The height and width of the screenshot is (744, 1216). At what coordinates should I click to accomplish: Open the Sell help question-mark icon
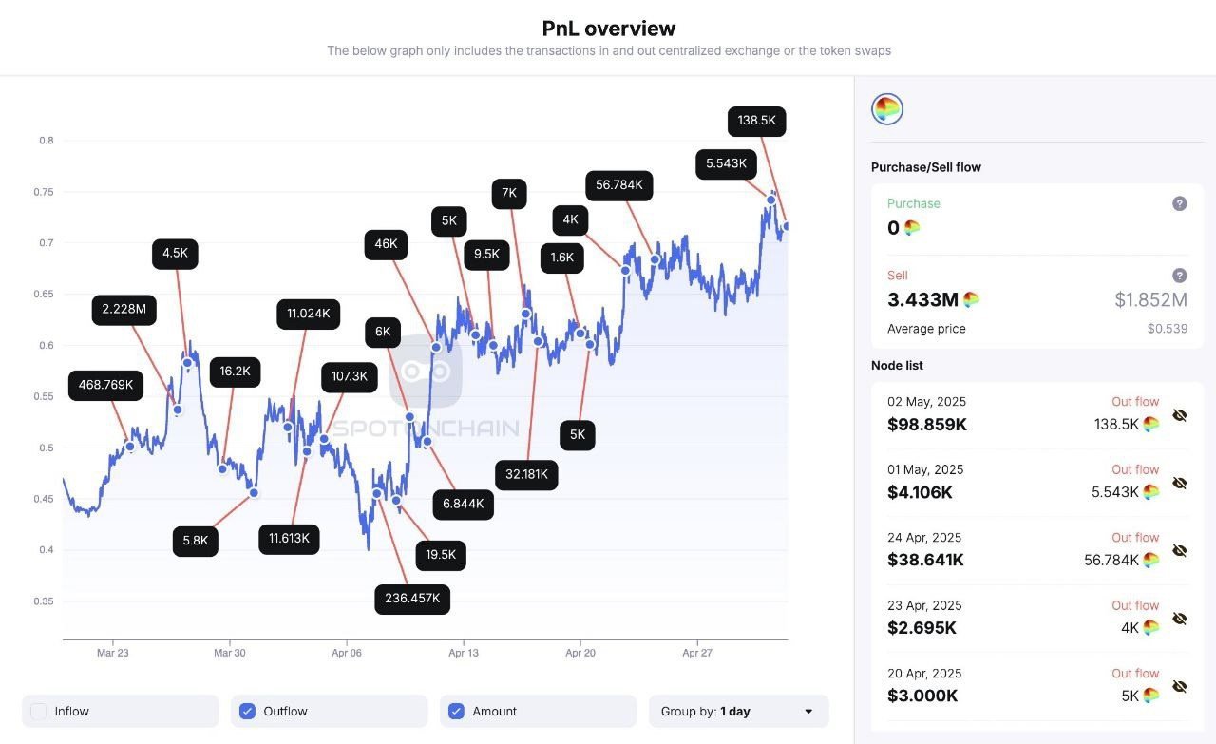[1179, 276]
